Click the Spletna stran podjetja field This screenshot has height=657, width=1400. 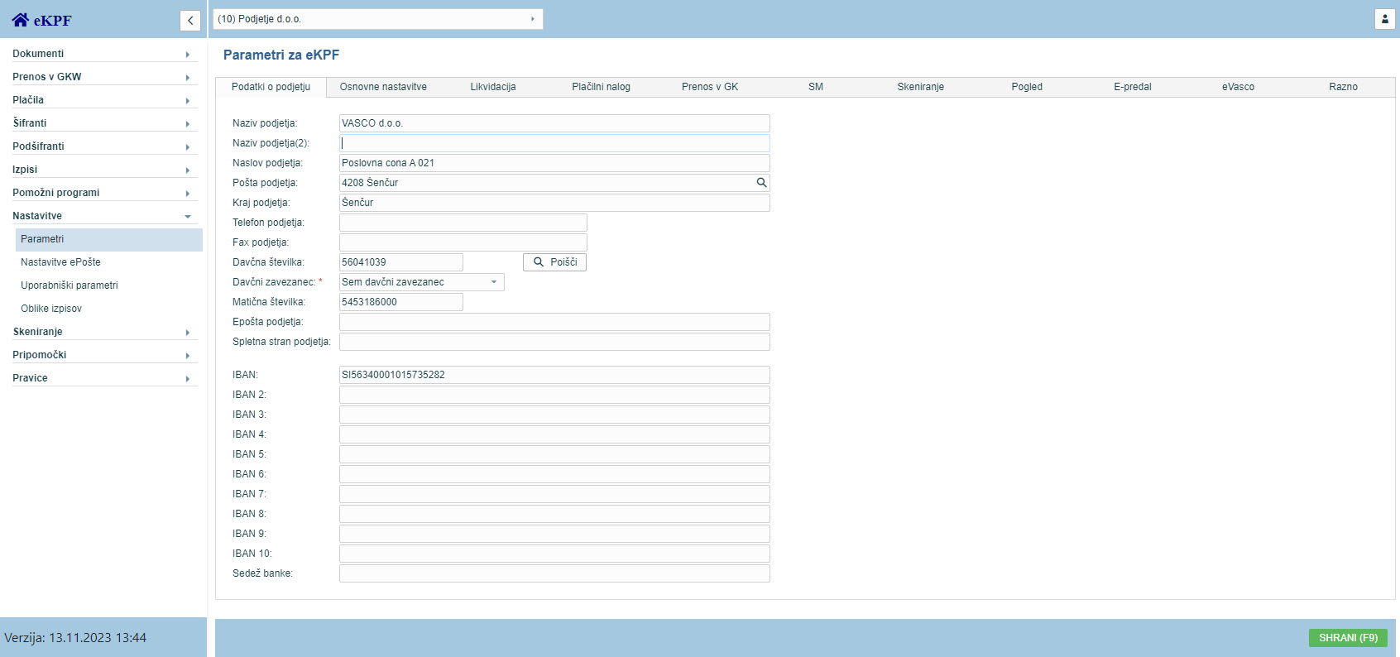(x=554, y=342)
